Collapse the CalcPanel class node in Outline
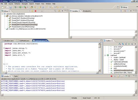Screen dimensions: 138x100 105,55
